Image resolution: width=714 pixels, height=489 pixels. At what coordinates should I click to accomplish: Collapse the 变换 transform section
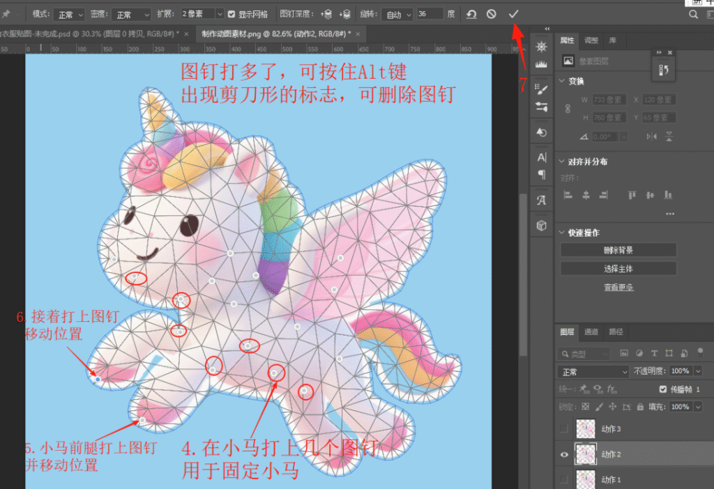tap(562, 81)
